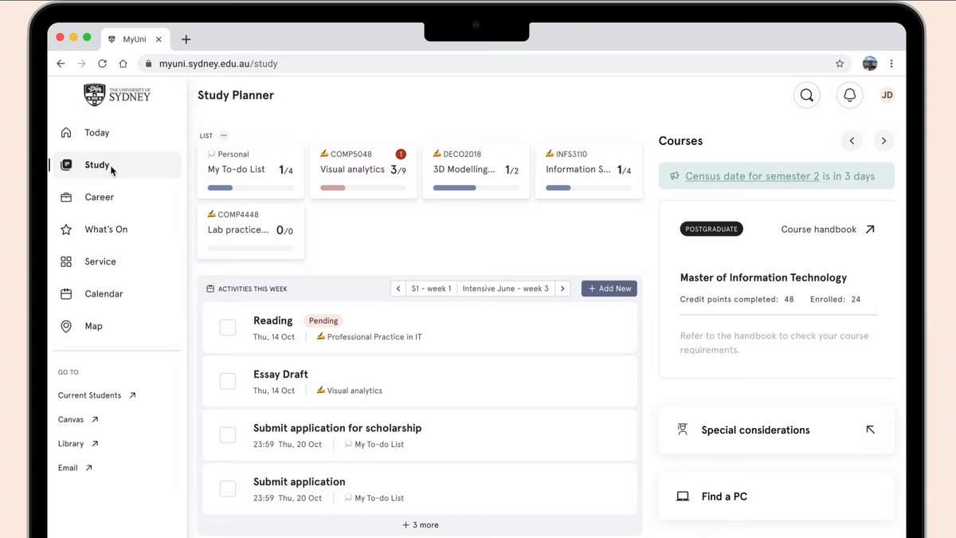Click the Find a PC laptop icon
This screenshot has width=956, height=538.
coord(683,497)
